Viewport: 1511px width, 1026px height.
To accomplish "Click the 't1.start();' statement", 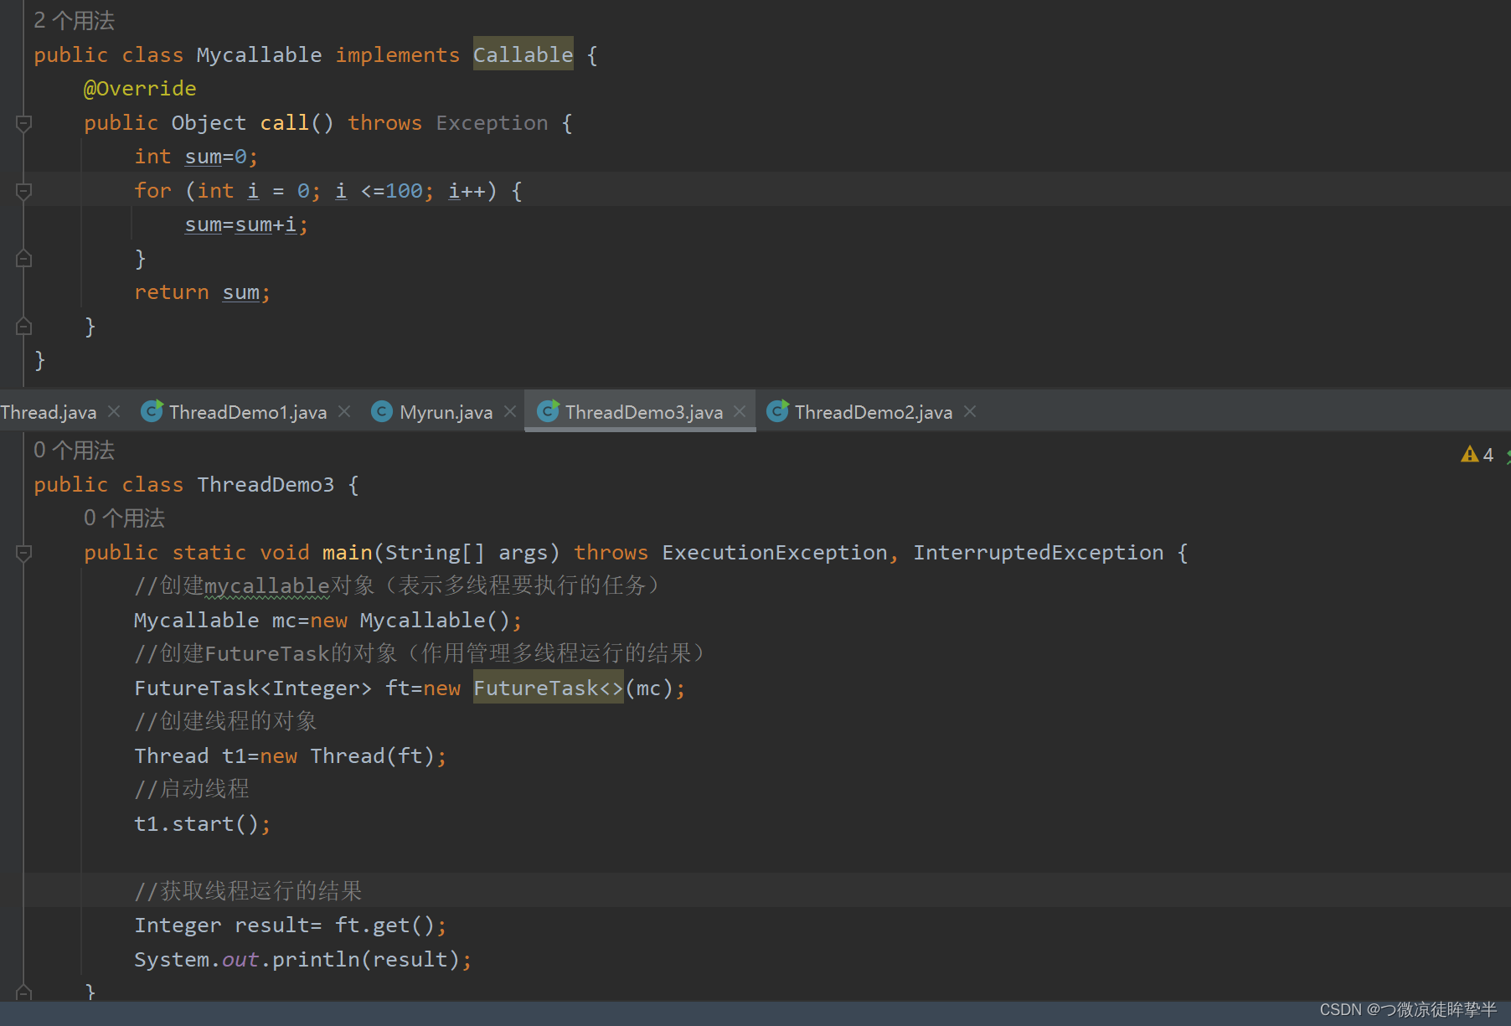I will point(203,824).
